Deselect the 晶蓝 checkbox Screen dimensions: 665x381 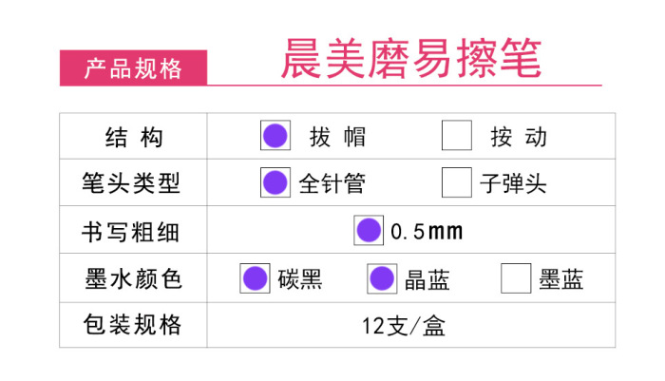tap(382, 277)
